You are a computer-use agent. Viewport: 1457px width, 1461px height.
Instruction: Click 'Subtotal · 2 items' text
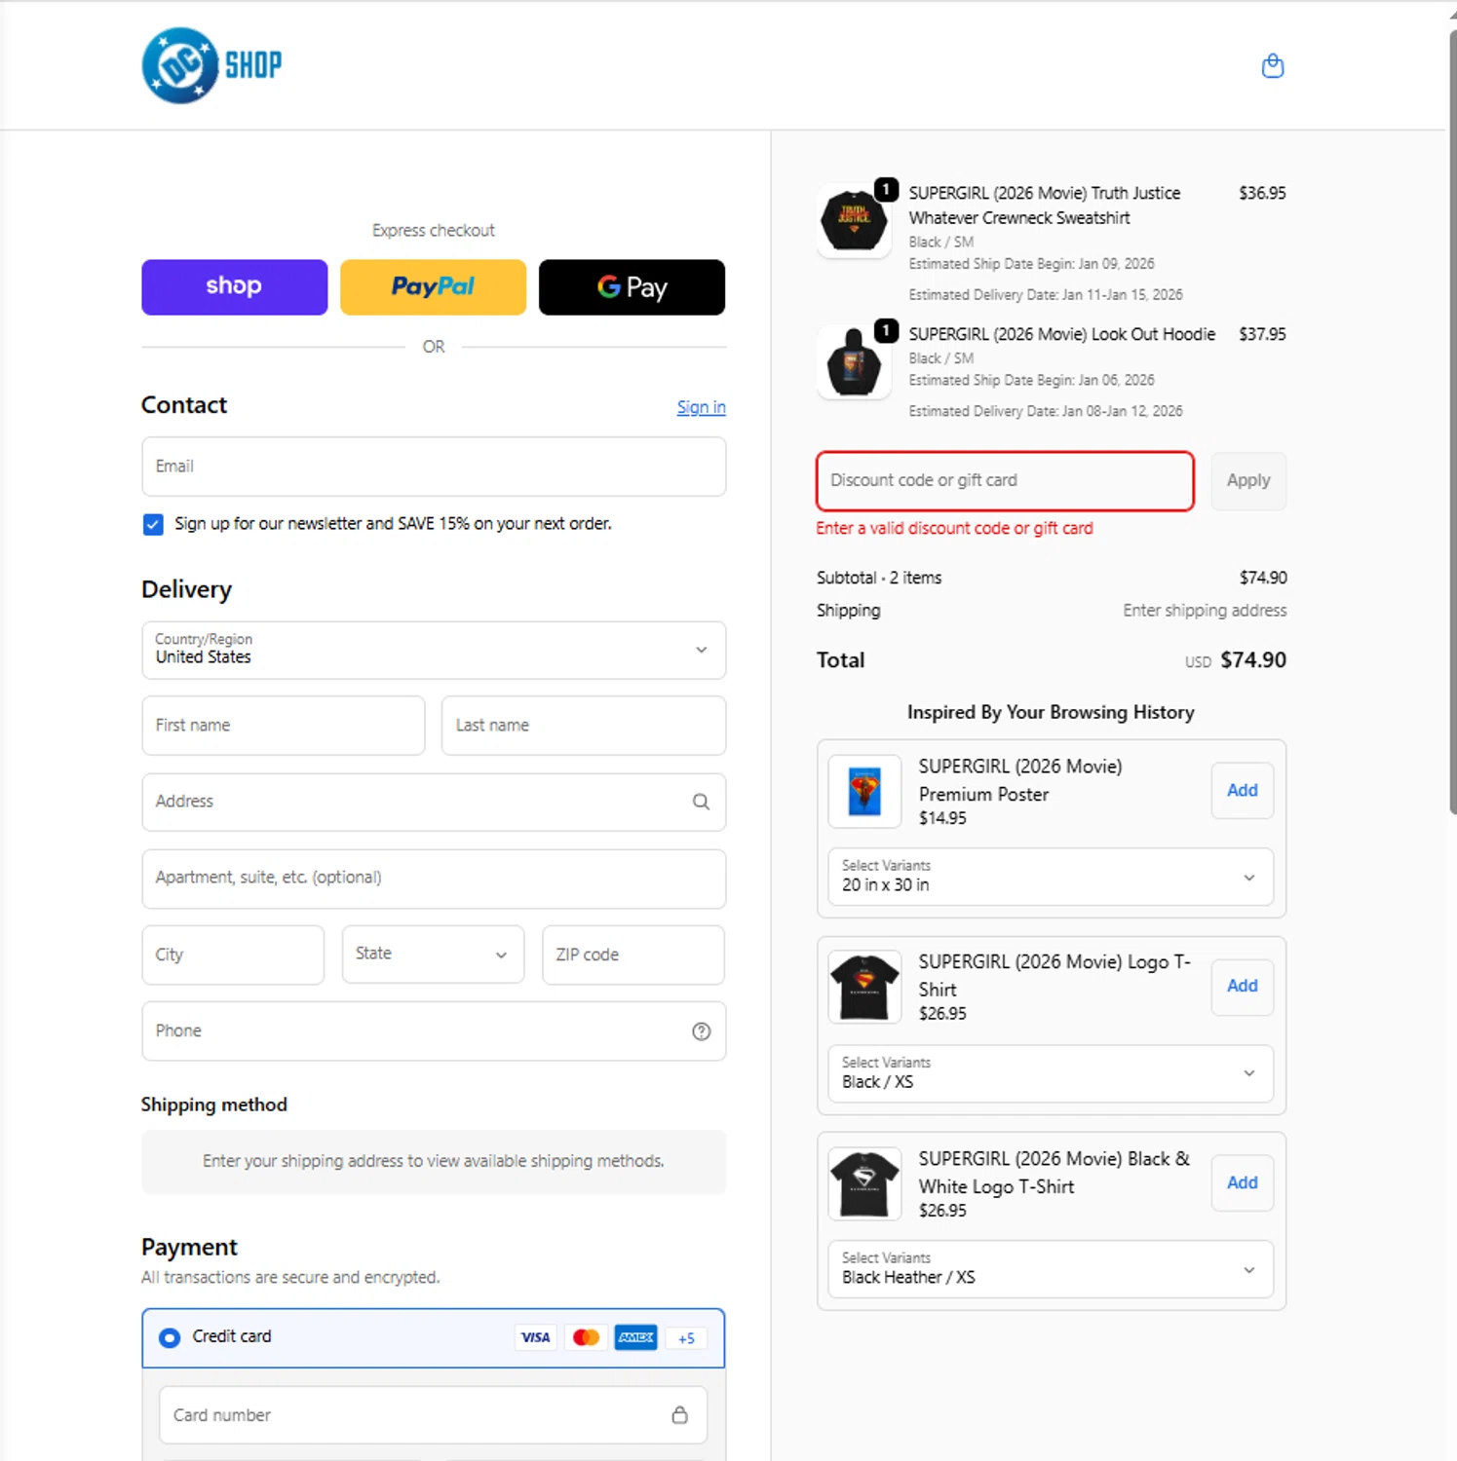879,578
